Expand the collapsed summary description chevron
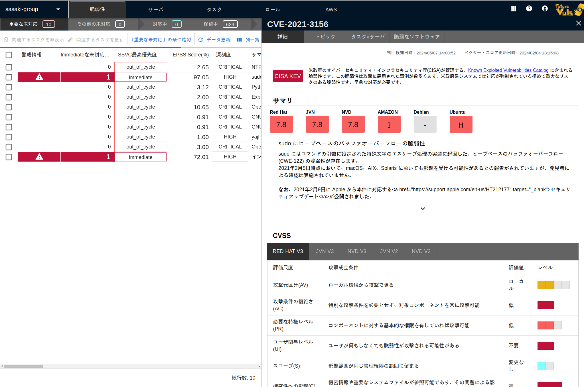The width and height of the screenshot is (584, 387). [x=423, y=208]
